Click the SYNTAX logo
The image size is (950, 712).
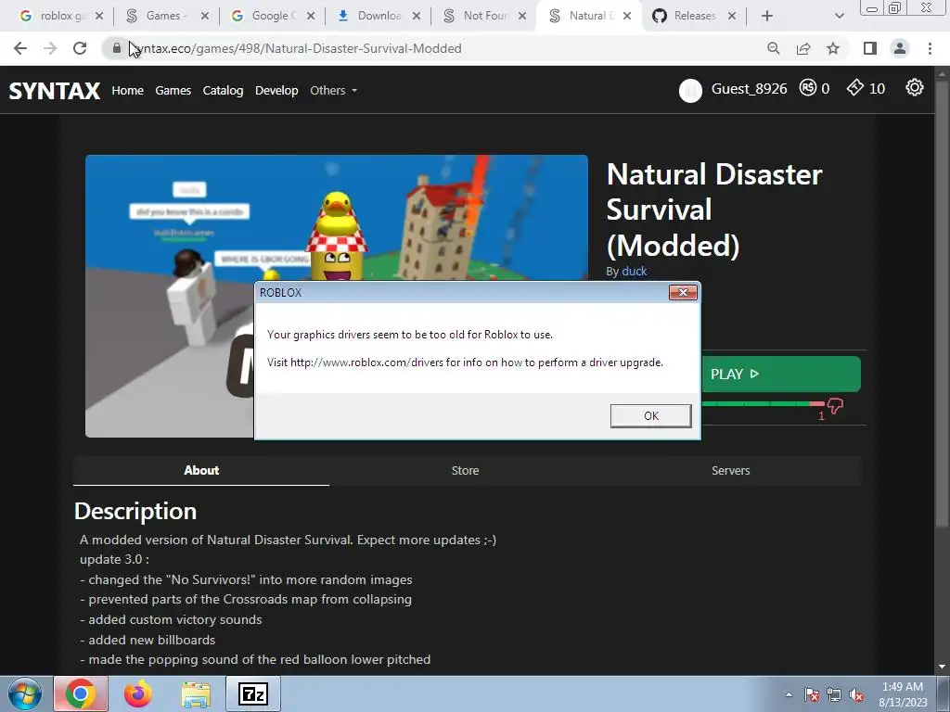pyautogui.click(x=55, y=91)
